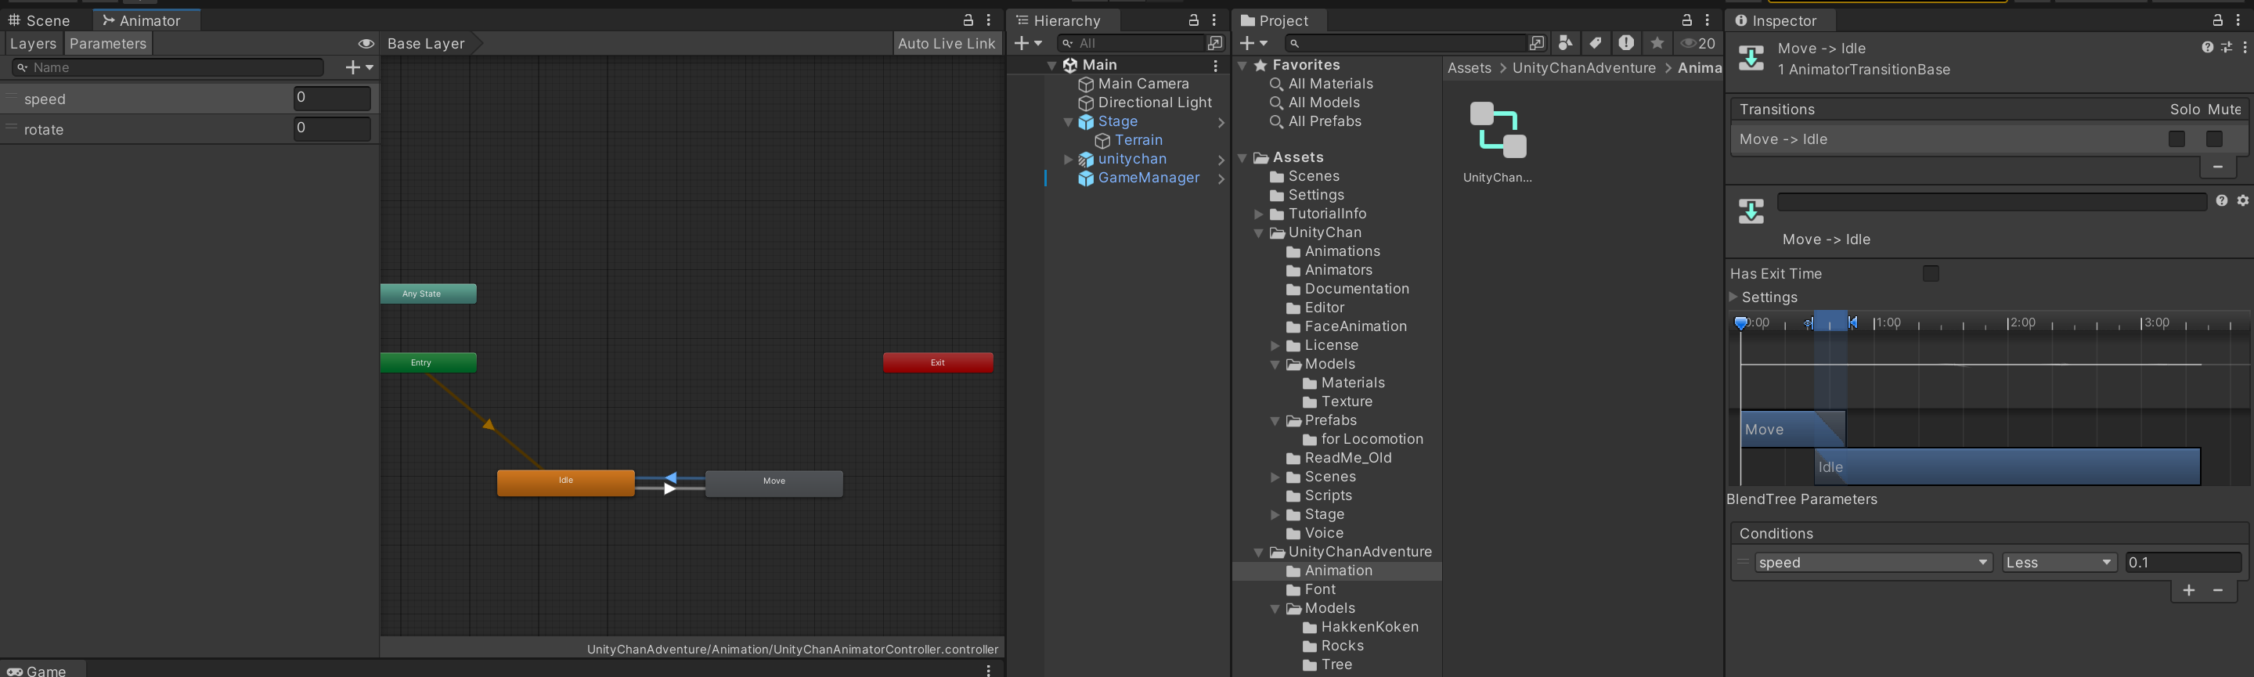Viewport: 2254px width, 677px height.
Task: Click the Search by Label tag icon
Action: [x=1595, y=43]
